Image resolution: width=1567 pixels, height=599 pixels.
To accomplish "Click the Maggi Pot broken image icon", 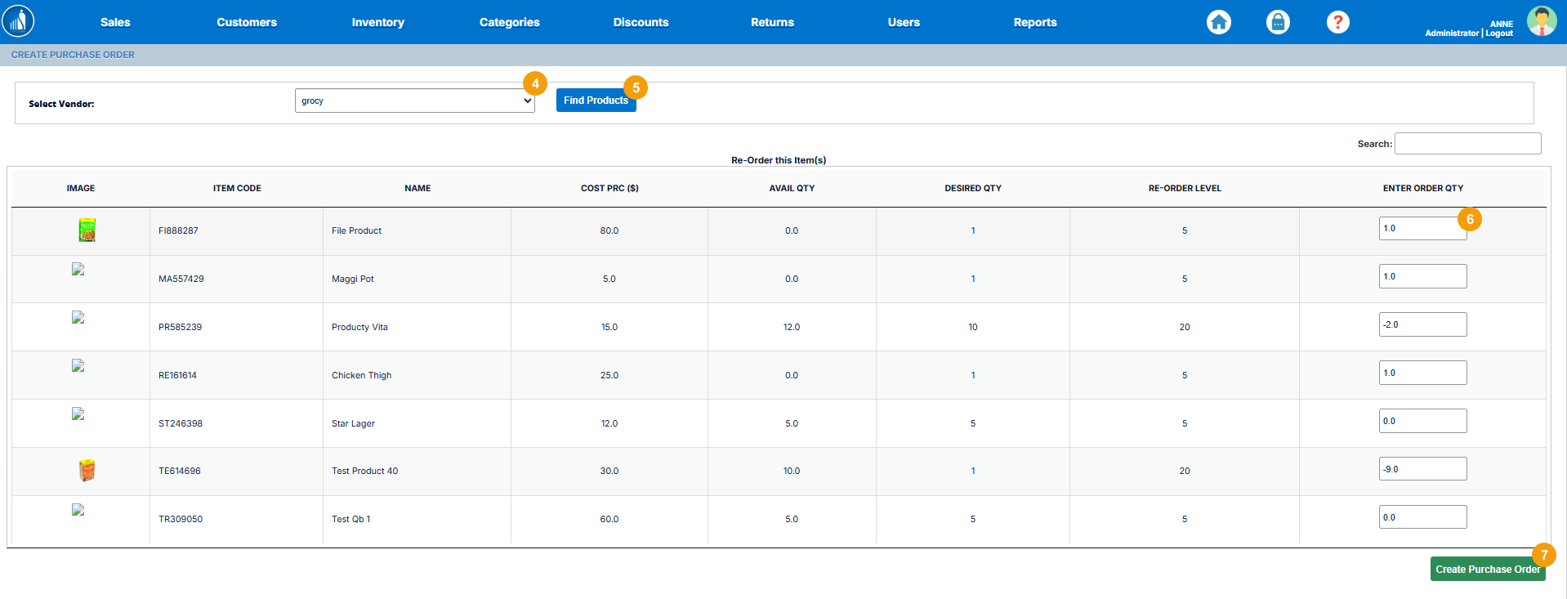I will click(x=78, y=270).
